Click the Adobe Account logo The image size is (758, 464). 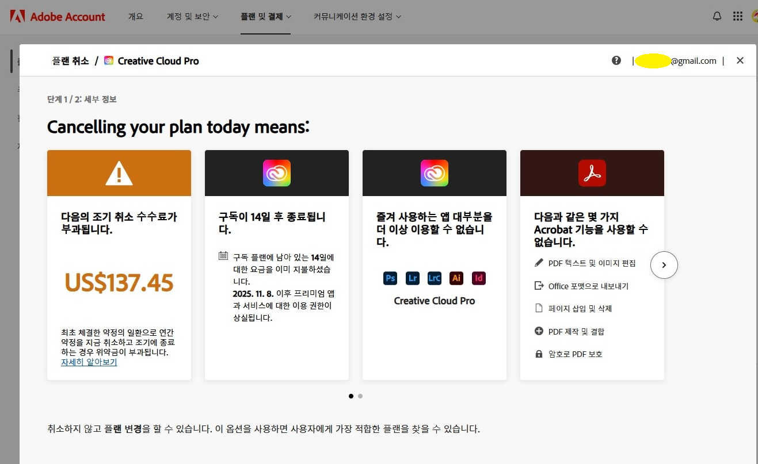coord(58,17)
